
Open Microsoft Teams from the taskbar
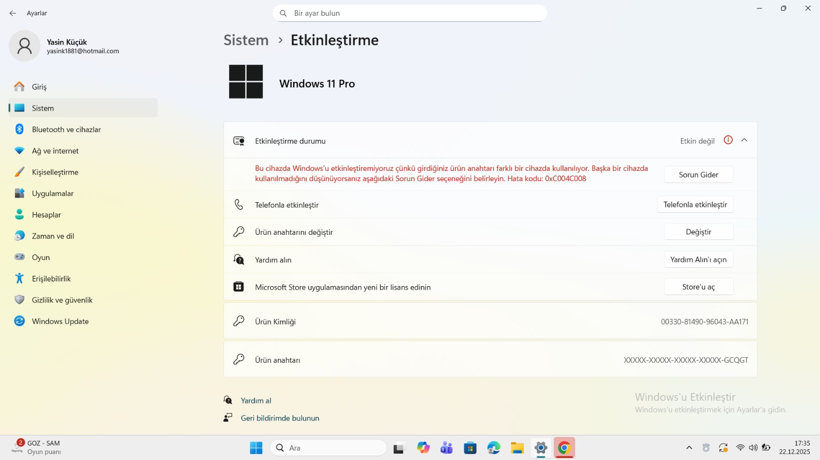click(x=446, y=448)
